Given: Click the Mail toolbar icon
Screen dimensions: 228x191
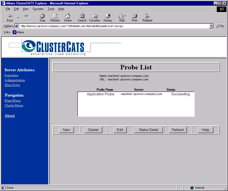Looking at the screenshot, I should click(122, 18).
